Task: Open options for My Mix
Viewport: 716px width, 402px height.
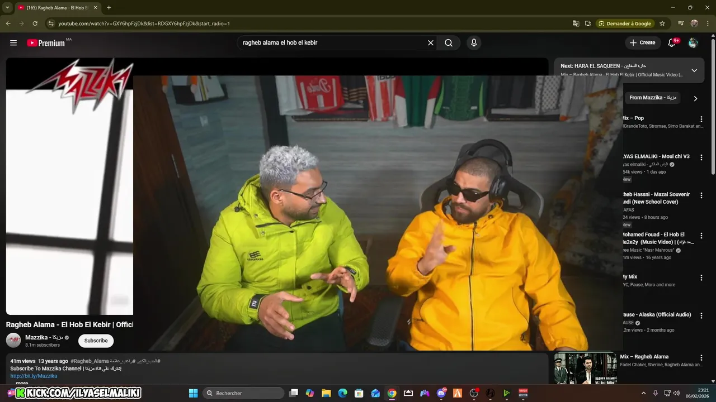Action: (701, 277)
